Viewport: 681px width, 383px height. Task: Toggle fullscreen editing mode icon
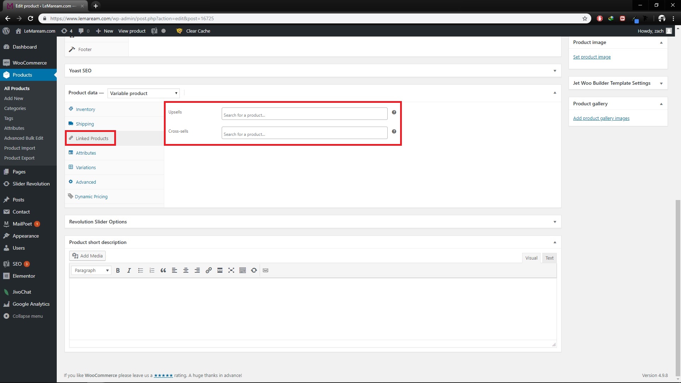pos(231,270)
